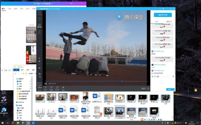
Task: Click the image send icon in chat panel
Action: (x=158, y=76)
